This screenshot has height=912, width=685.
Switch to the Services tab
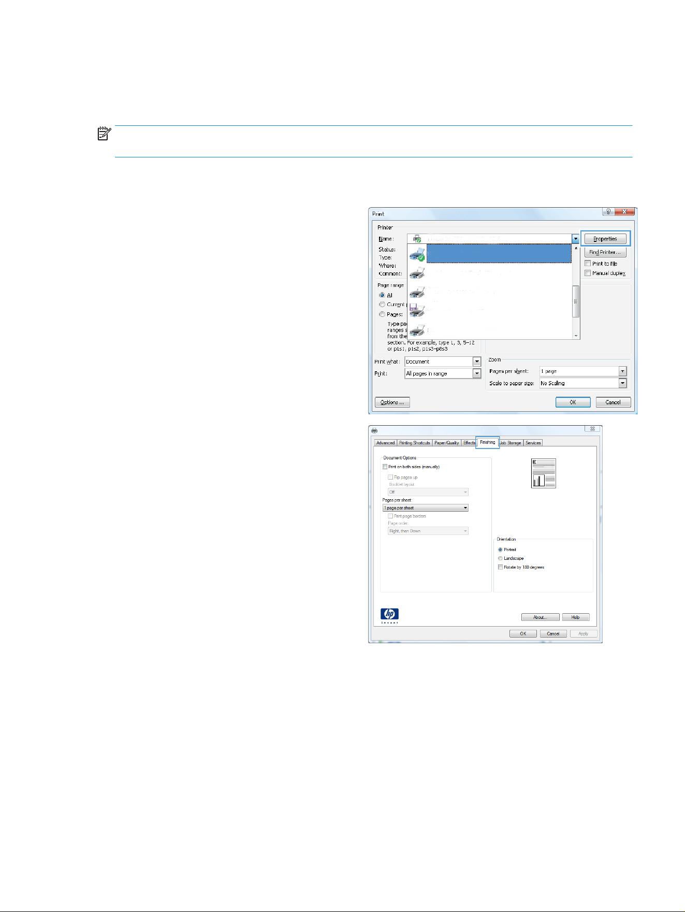[x=533, y=443]
